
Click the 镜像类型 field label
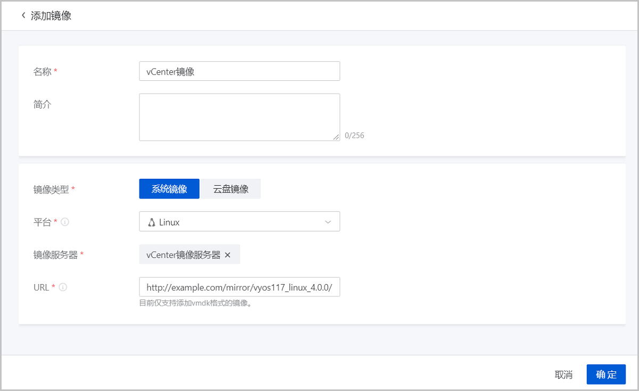(51, 189)
